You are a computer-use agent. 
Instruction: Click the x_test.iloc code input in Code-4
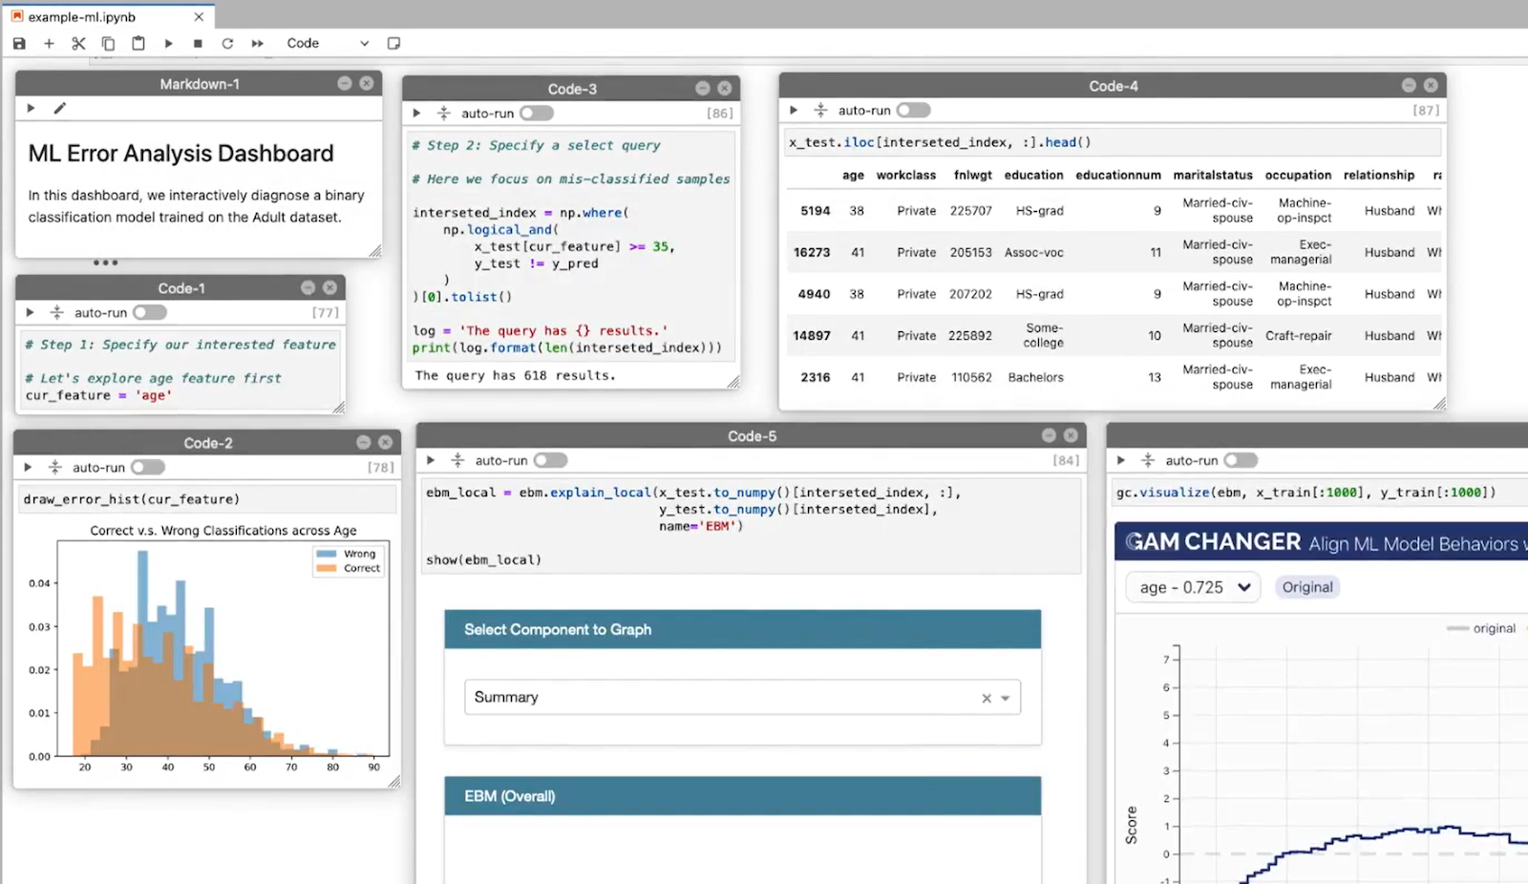tap(1113, 142)
